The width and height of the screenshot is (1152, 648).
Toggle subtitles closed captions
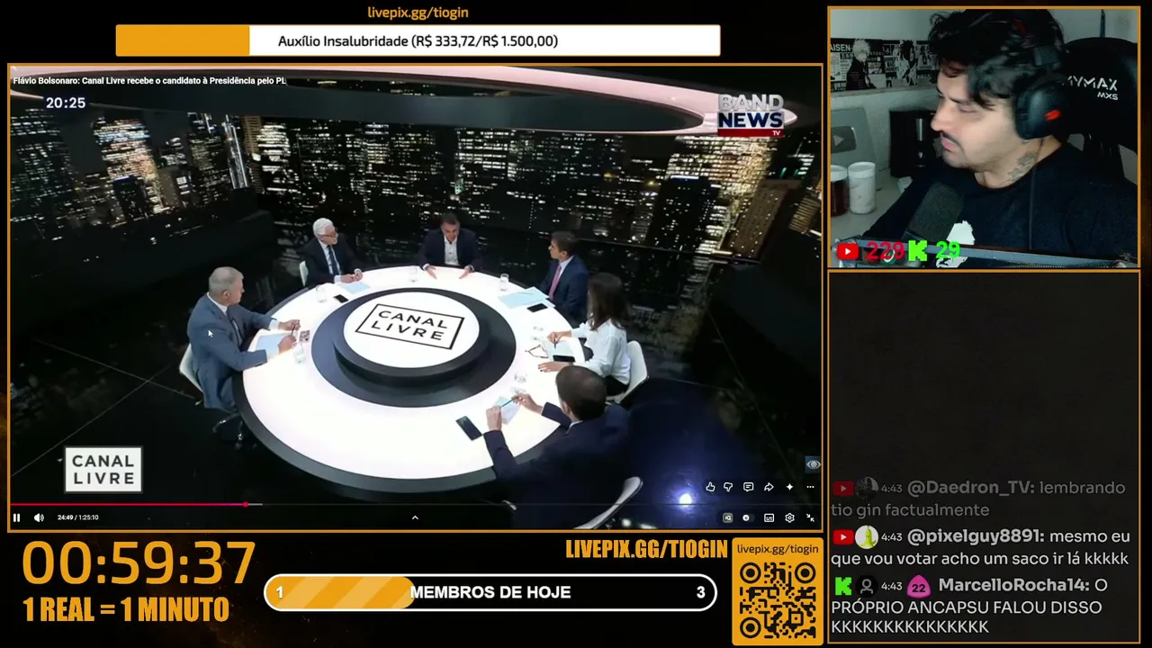pos(769,517)
